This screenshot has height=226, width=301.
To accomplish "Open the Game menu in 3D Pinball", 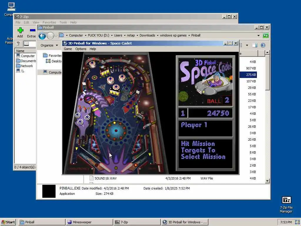I will coord(68,49).
